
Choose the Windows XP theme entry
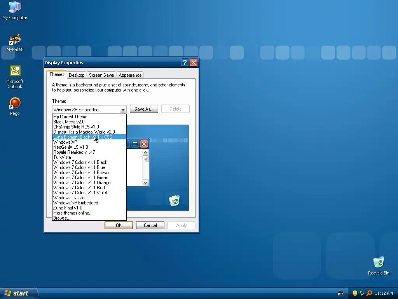coord(89,142)
